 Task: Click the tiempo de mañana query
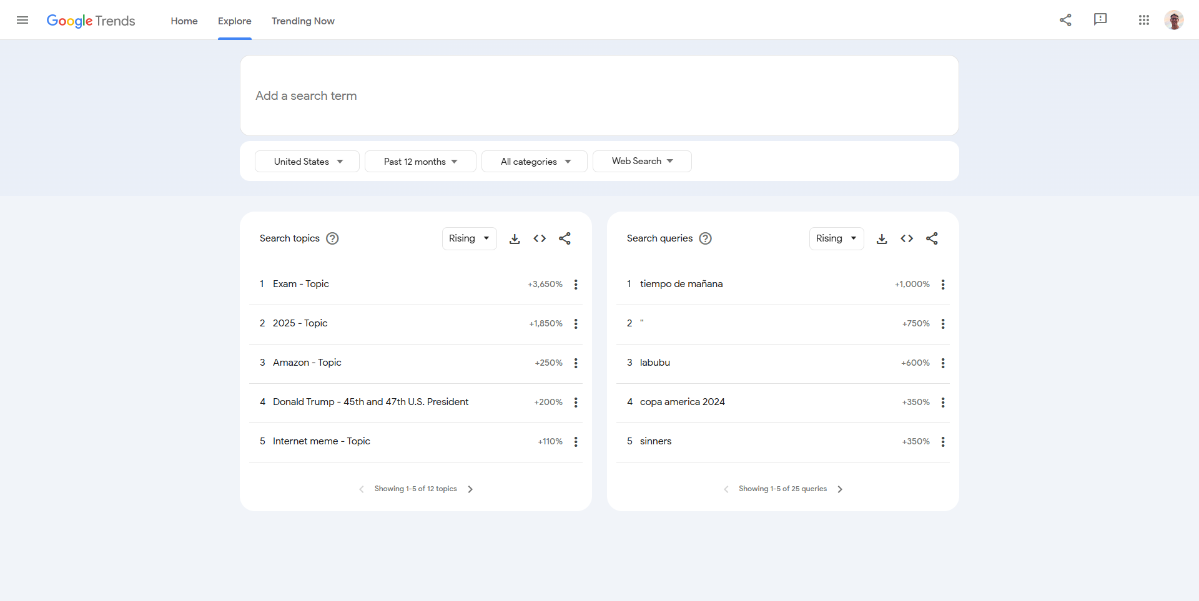click(x=681, y=284)
